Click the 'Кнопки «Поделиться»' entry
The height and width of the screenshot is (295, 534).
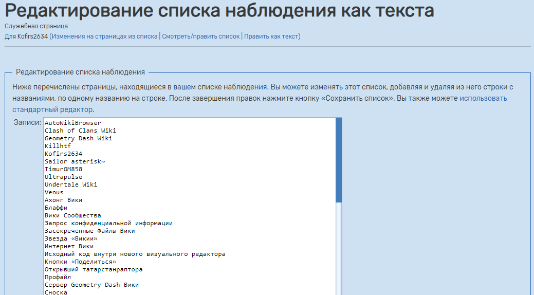pyautogui.click(x=80, y=262)
